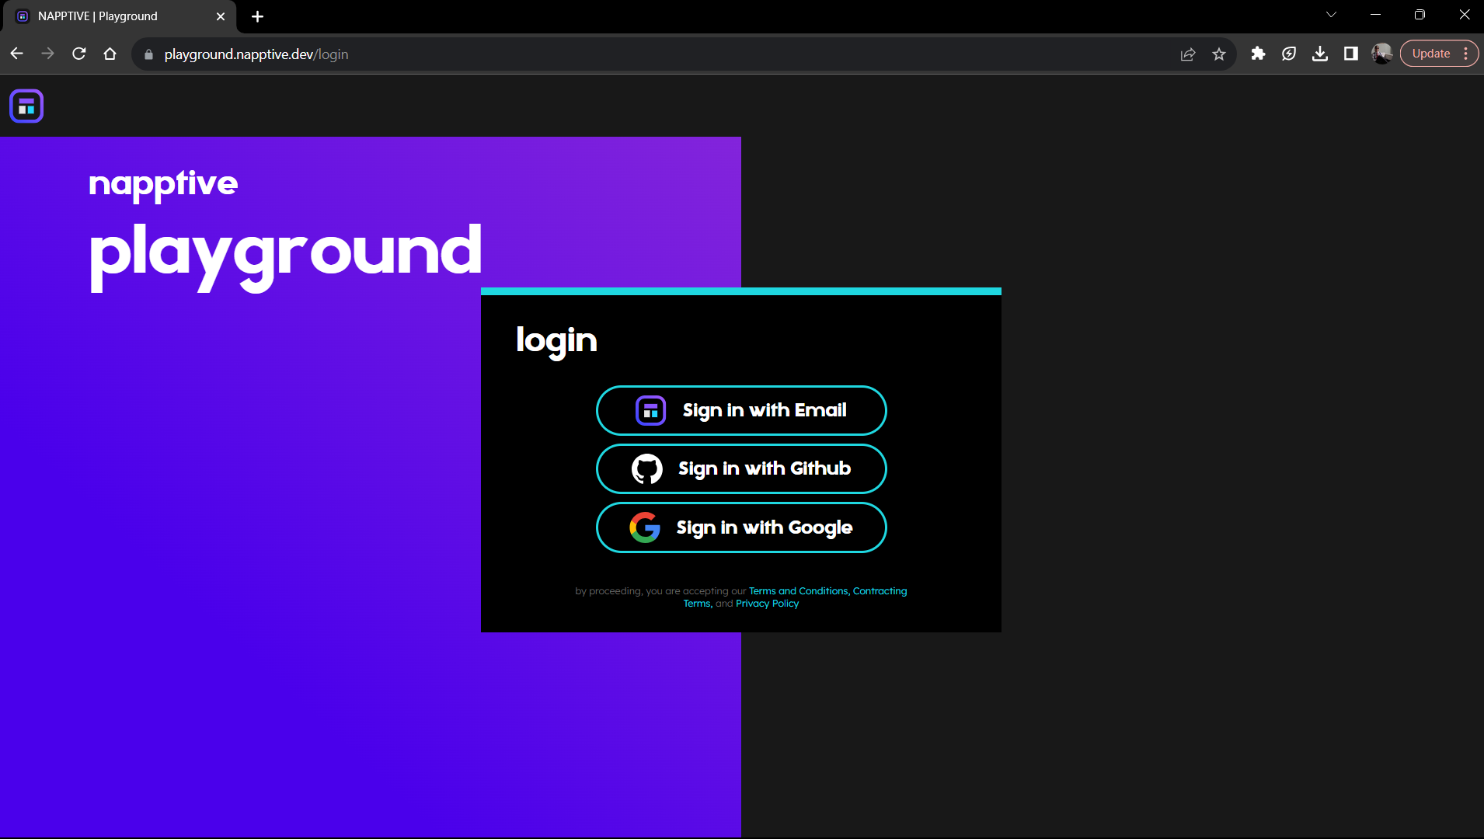Reload the page with the refresh icon
1484x839 pixels.
[78, 54]
